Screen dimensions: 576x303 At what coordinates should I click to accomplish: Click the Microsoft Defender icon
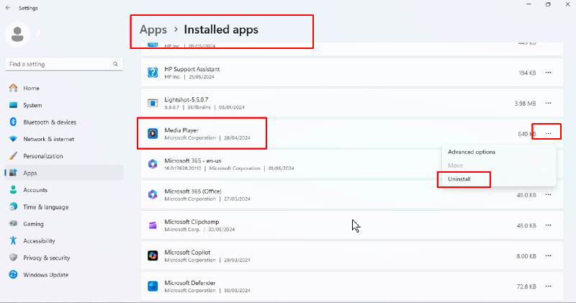point(153,286)
